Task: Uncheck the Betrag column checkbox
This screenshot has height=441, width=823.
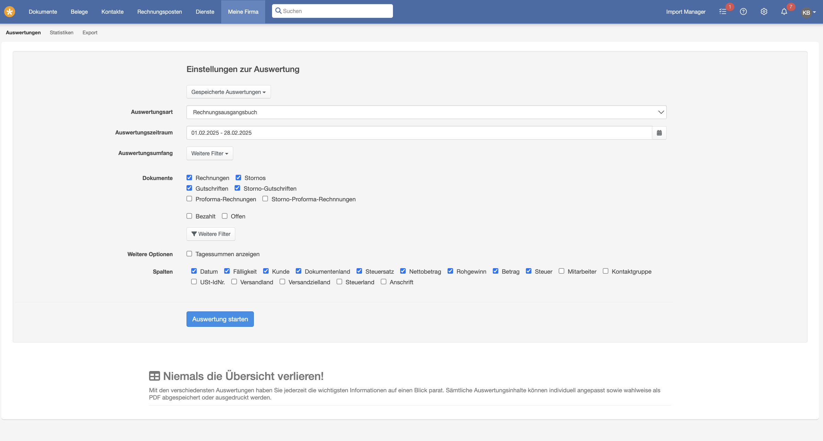Action: (496, 271)
